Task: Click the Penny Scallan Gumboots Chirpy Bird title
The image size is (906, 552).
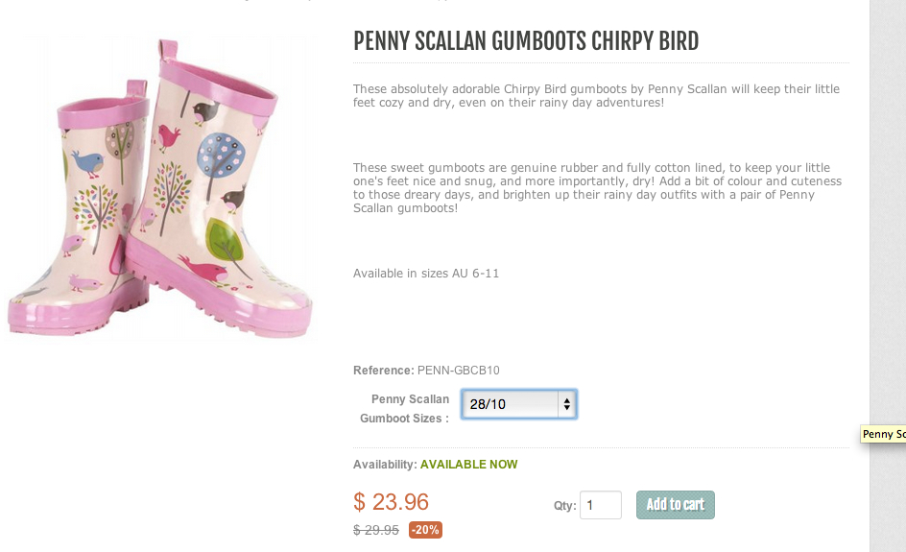Action: [x=526, y=41]
